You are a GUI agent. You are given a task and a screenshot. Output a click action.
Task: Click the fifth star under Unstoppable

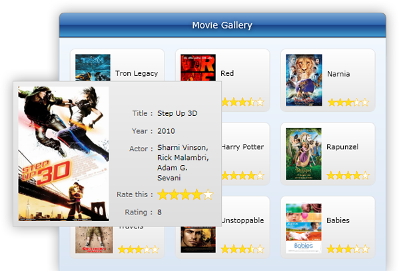(260, 249)
